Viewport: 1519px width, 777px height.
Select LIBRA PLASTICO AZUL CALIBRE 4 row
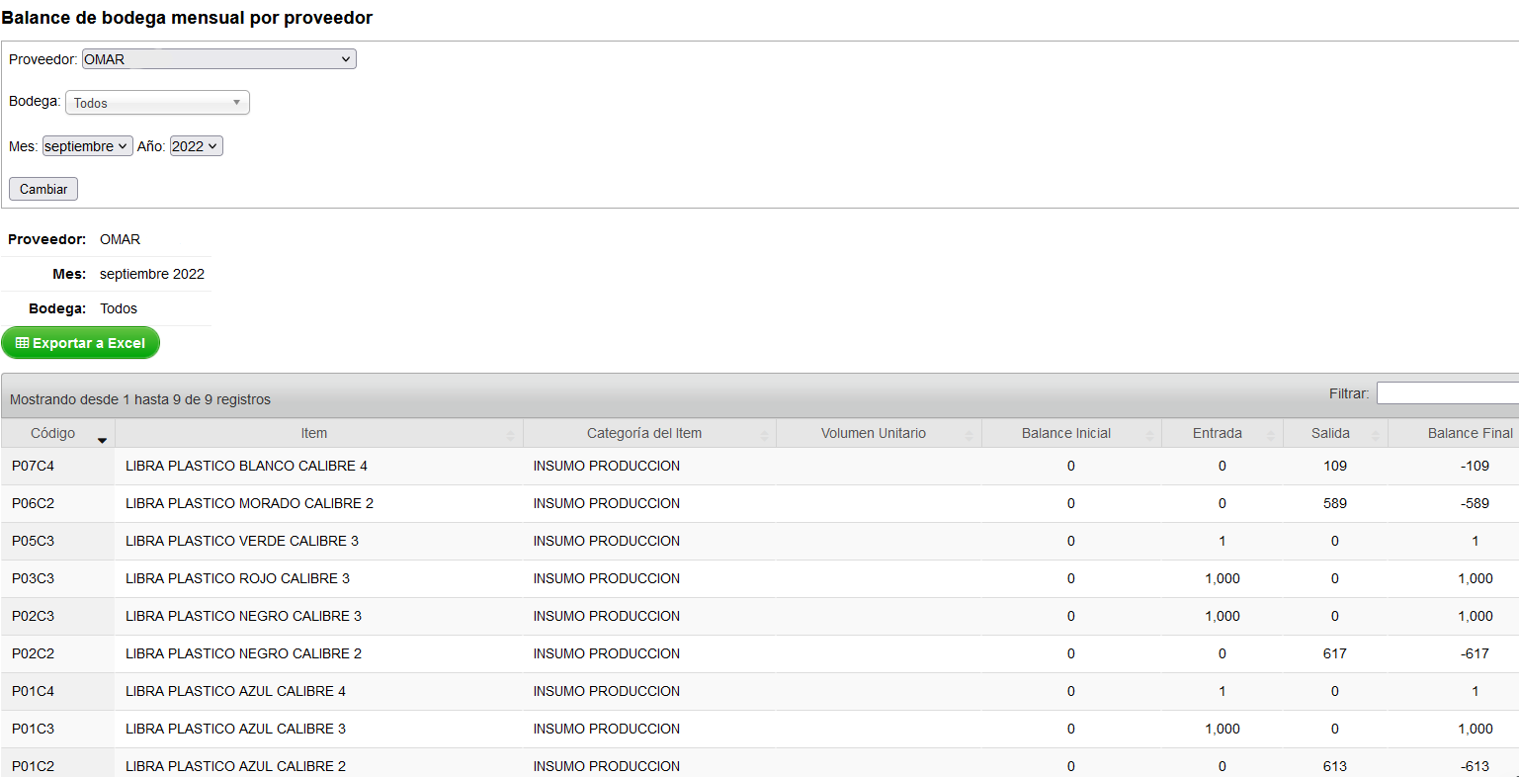click(760, 691)
